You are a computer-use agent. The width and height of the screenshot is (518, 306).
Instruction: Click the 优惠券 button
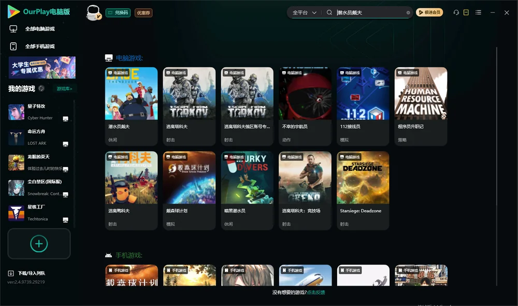click(x=143, y=13)
